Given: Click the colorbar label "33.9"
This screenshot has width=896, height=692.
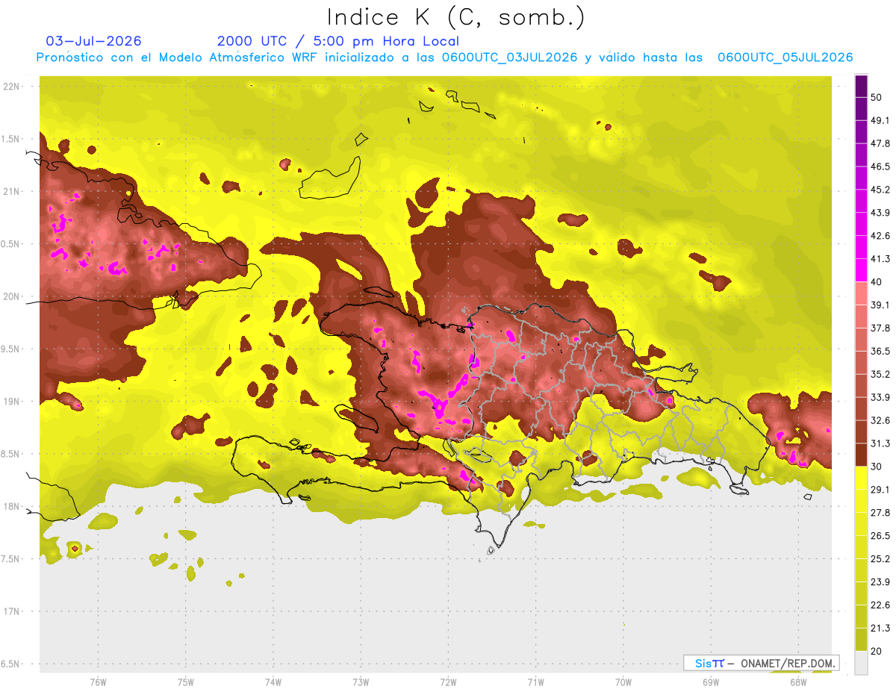Looking at the screenshot, I should 880,397.
